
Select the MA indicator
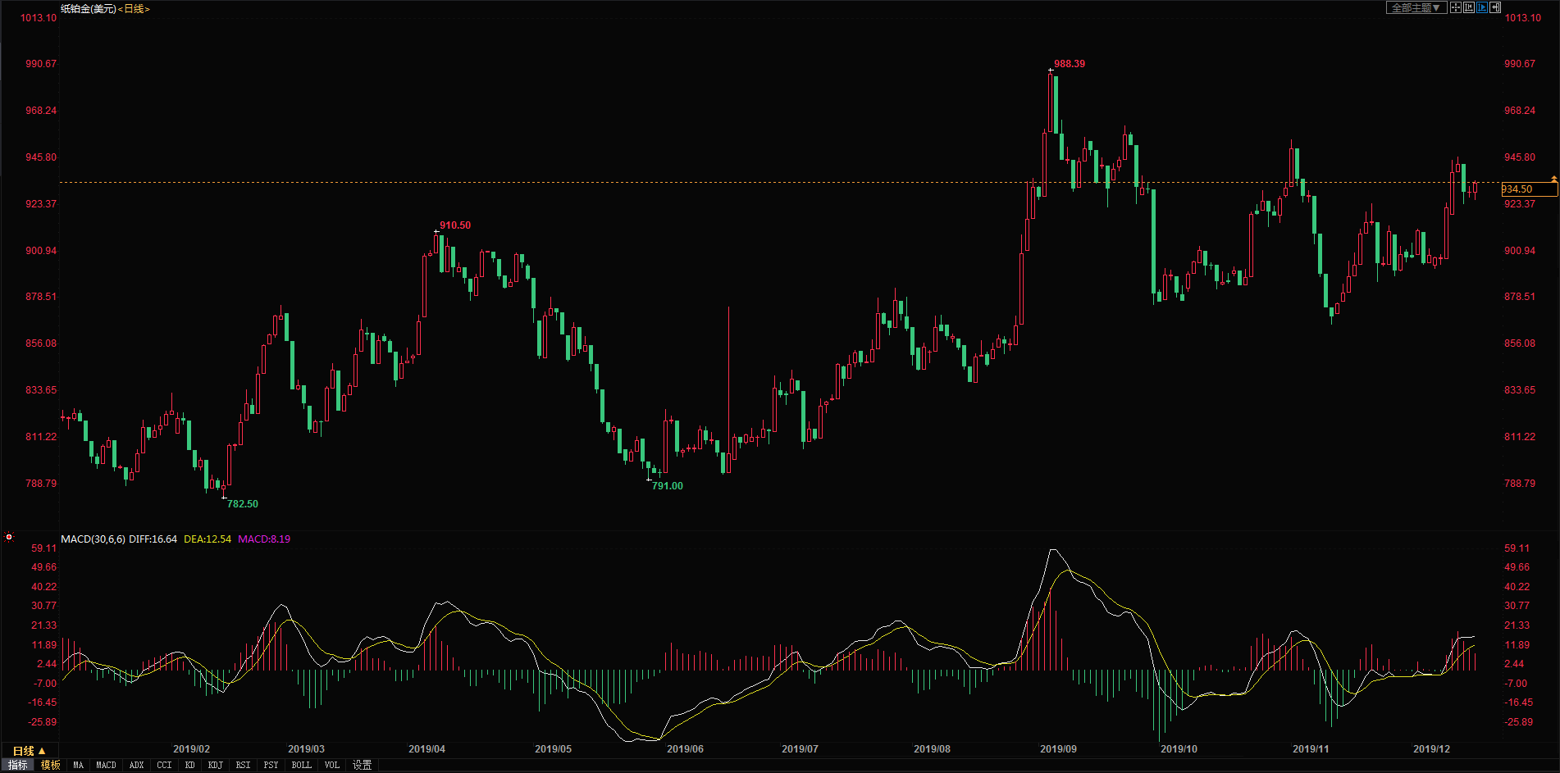tap(79, 765)
